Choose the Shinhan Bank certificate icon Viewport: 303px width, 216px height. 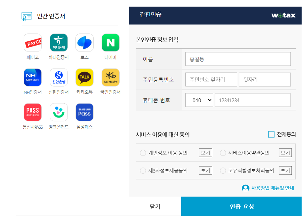point(58,78)
